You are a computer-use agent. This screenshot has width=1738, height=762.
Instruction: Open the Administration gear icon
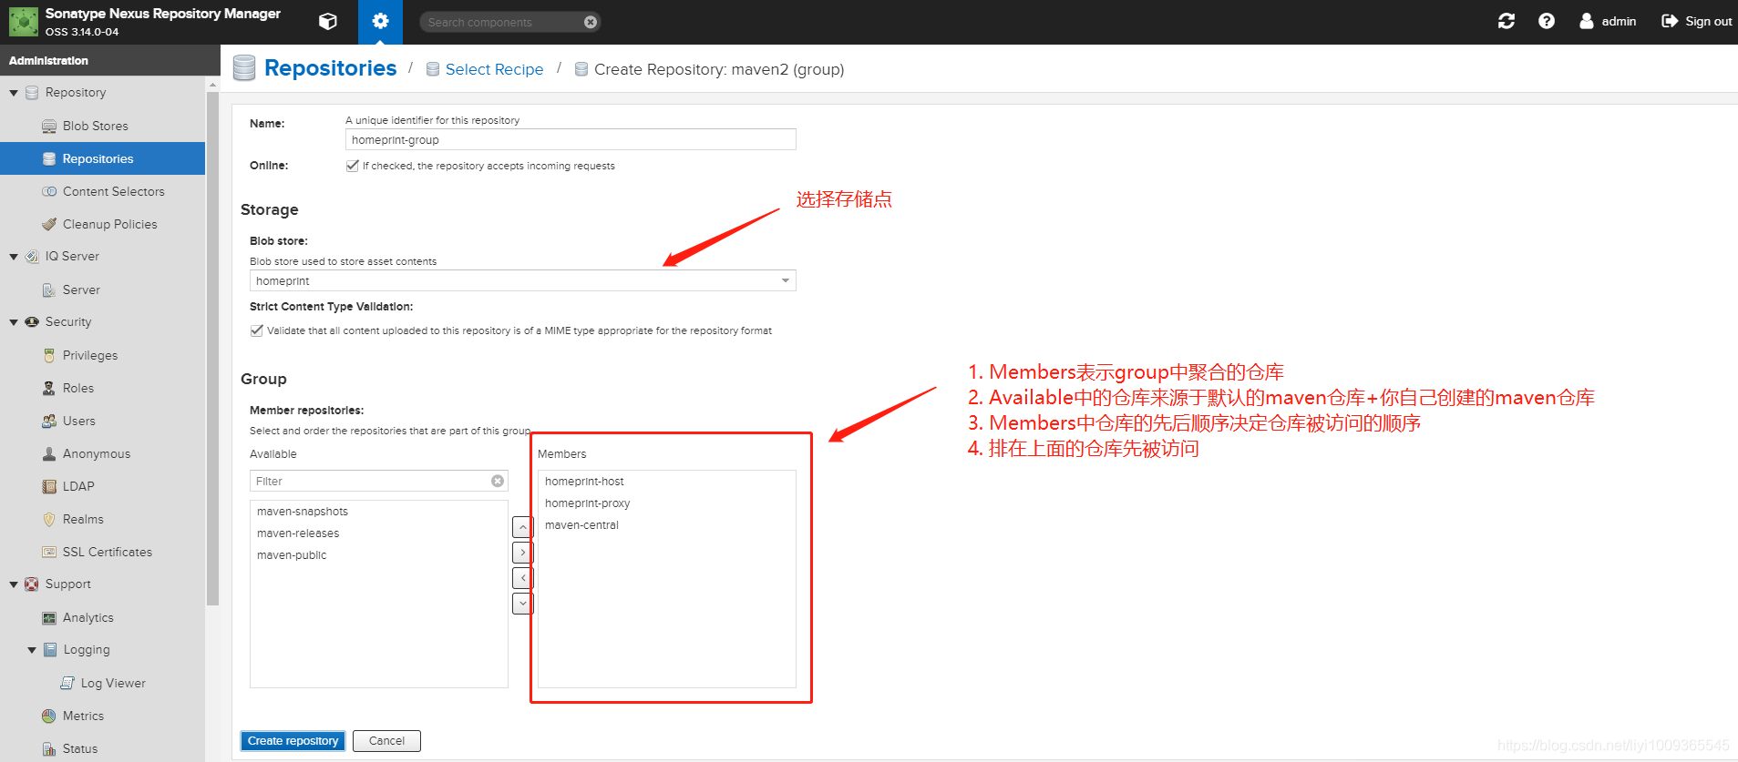pyautogui.click(x=380, y=22)
